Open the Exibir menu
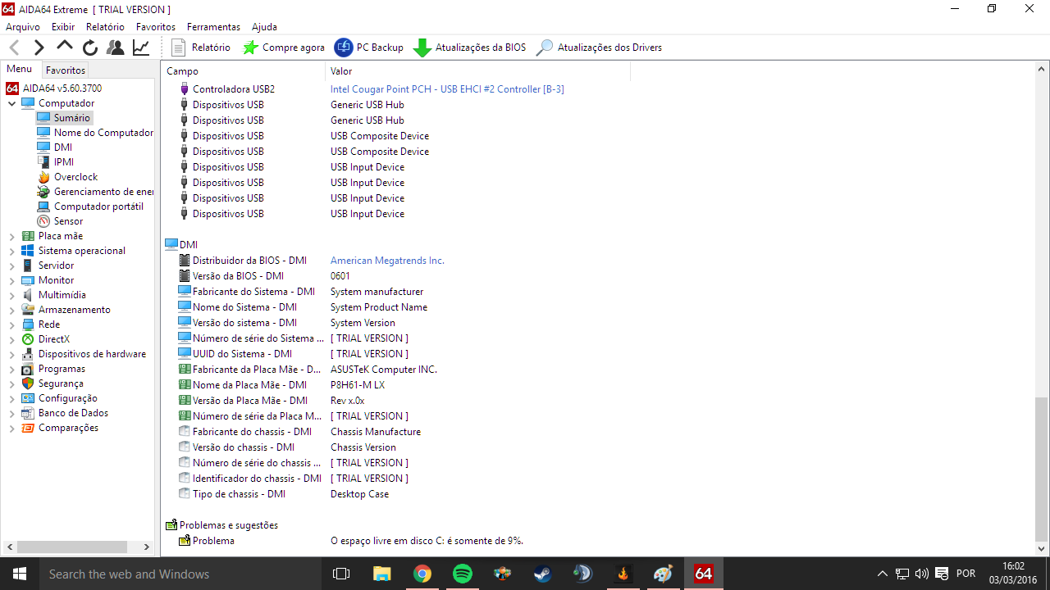 click(63, 27)
